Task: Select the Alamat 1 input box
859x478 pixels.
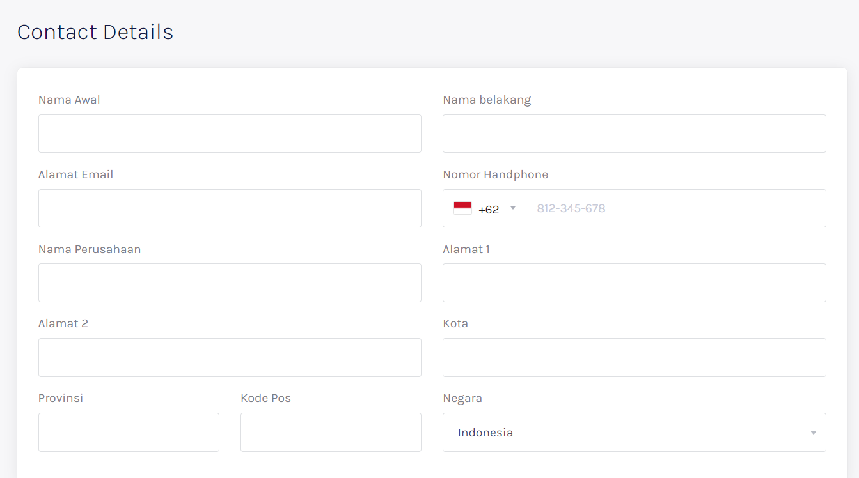Action: 634,282
